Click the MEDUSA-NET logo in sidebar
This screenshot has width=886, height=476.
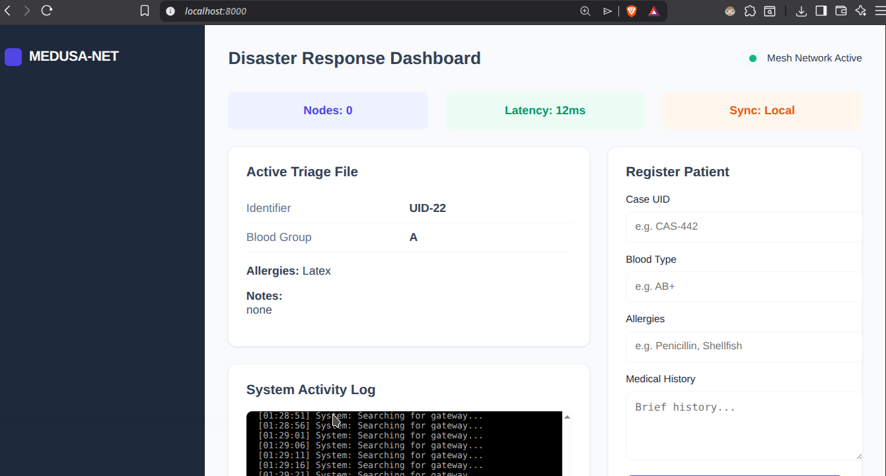pyautogui.click(x=62, y=56)
